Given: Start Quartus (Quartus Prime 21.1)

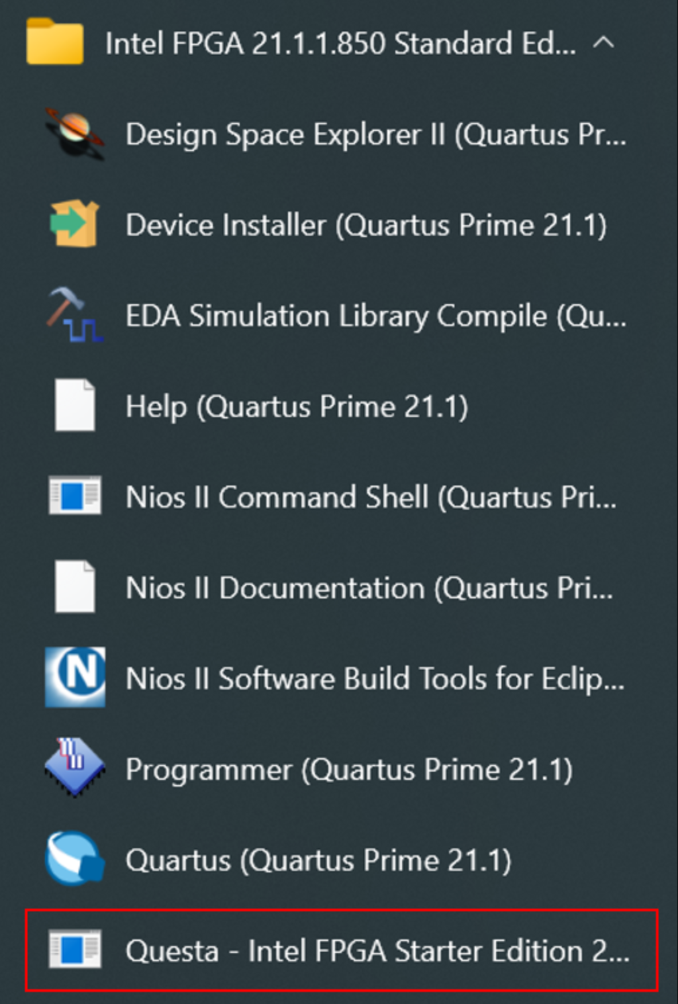Looking at the screenshot, I should click(x=318, y=860).
